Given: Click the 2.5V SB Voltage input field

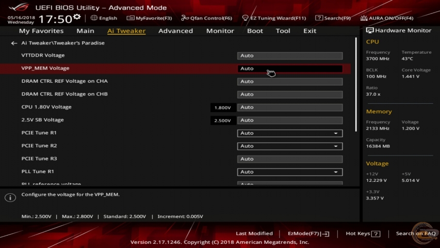Looking at the screenshot, I should (290, 120).
